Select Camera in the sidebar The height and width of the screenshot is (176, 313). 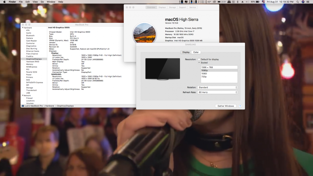[29, 38]
